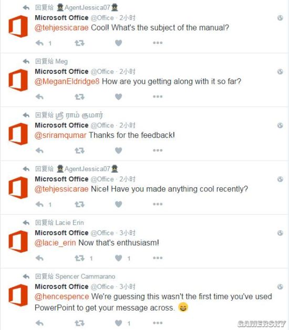Open more options on 'subject of the manual' tweet
289x330 pixels.
point(158,42)
